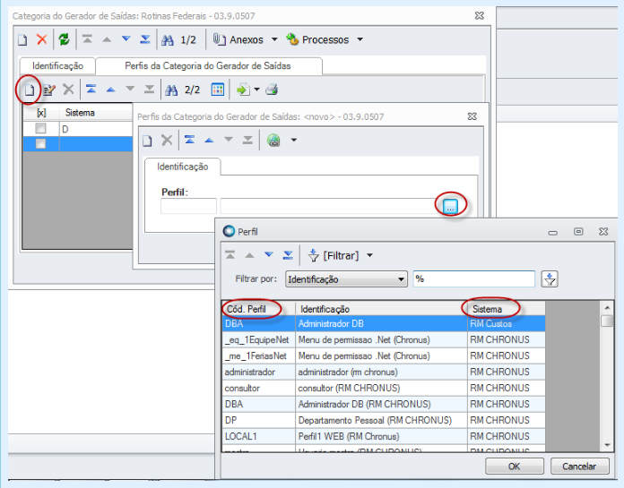Go to first row in profiles toolbar
The width and height of the screenshot is (624, 488).
91,89
